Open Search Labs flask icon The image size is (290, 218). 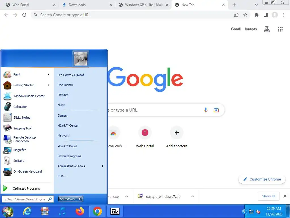tap(267, 29)
